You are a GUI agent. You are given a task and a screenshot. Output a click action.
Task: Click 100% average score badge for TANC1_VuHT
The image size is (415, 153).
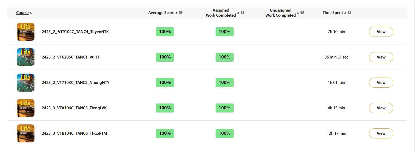(x=165, y=57)
